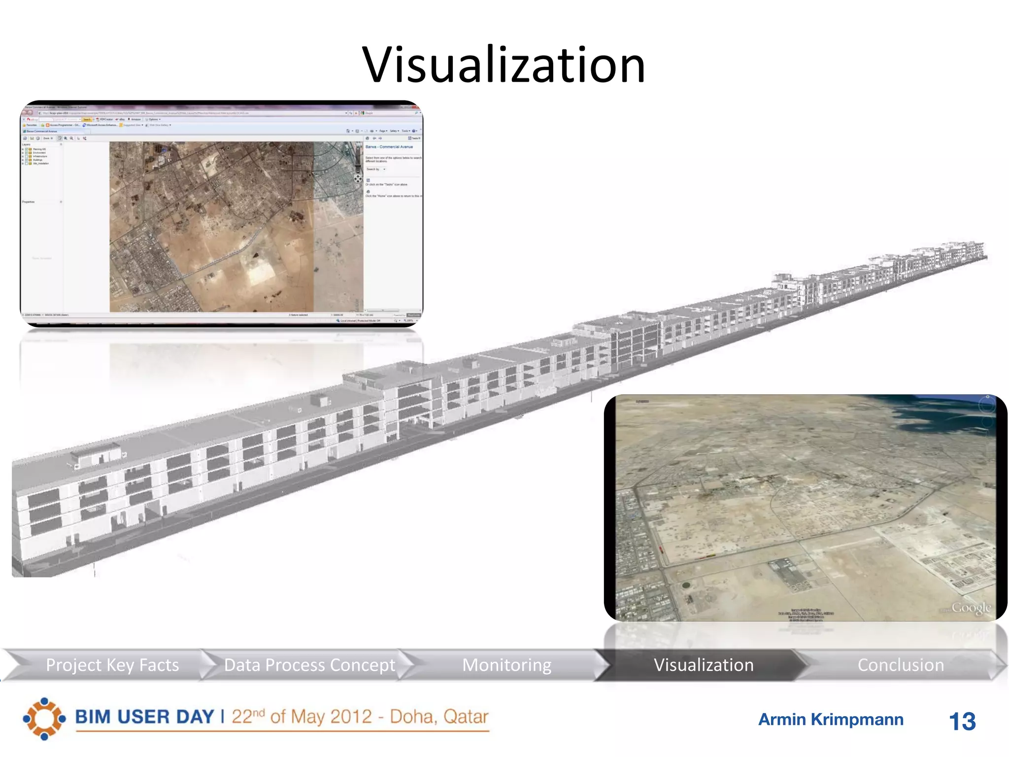
Task: Click slide number 13
Action: (x=962, y=722)
